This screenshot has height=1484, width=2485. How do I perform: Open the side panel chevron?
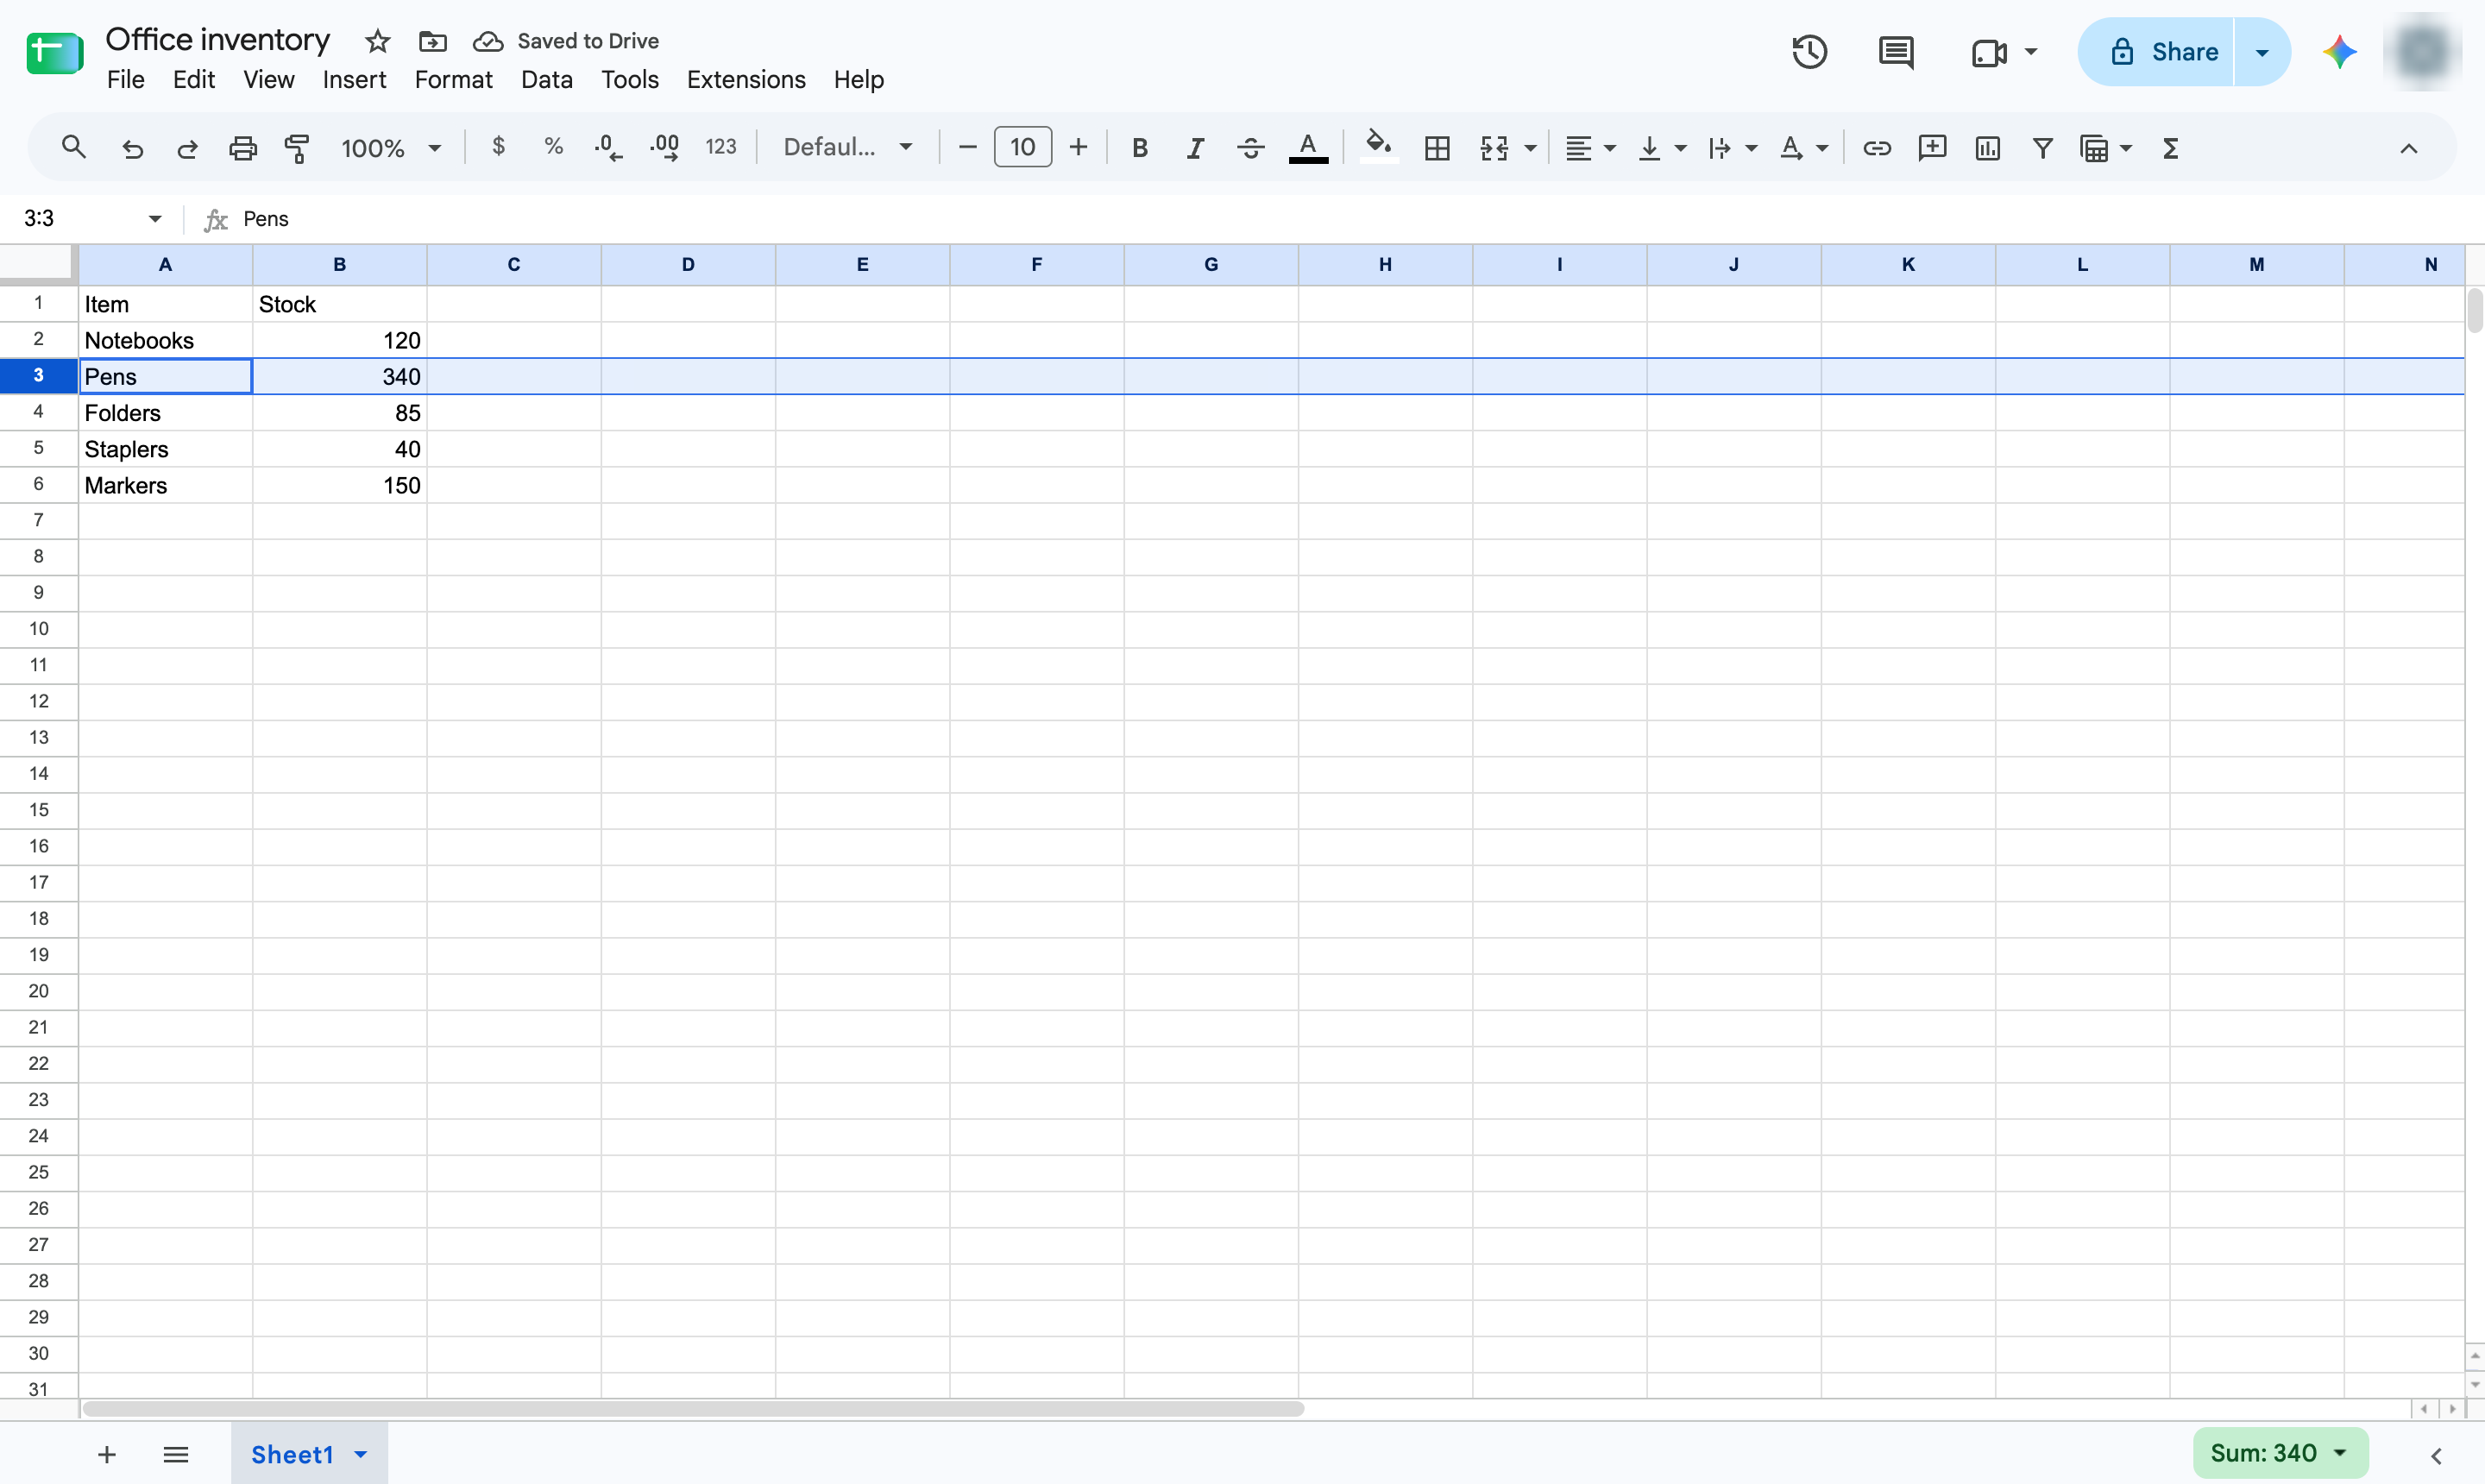[2436, 1456]
